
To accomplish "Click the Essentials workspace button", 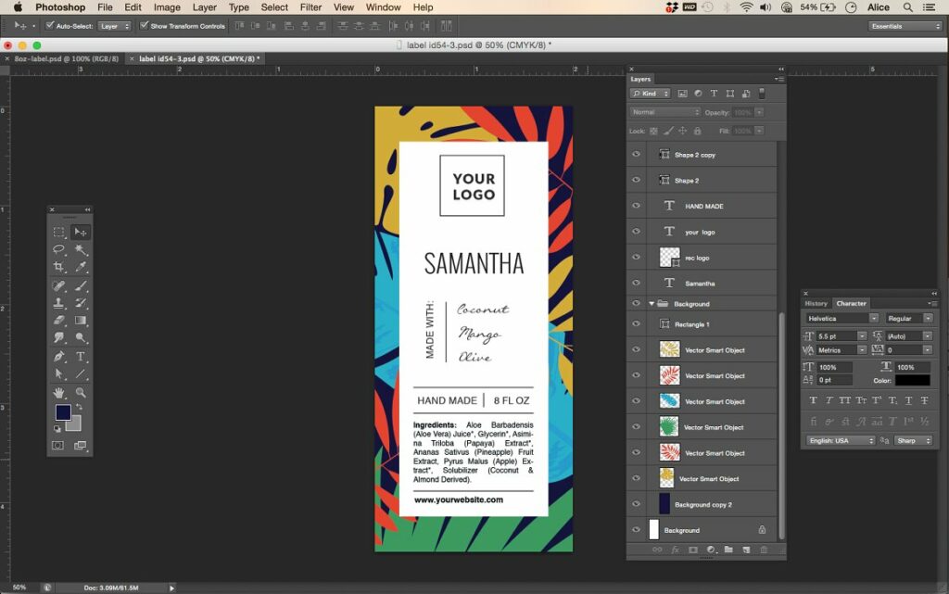I will point(905,26).
